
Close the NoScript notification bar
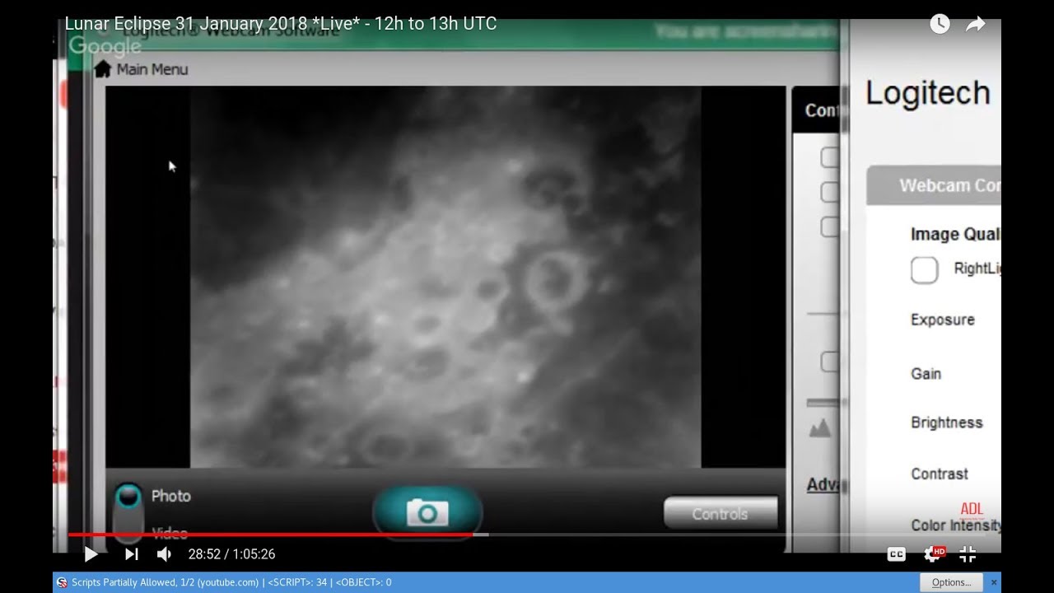tap(993, 582)
